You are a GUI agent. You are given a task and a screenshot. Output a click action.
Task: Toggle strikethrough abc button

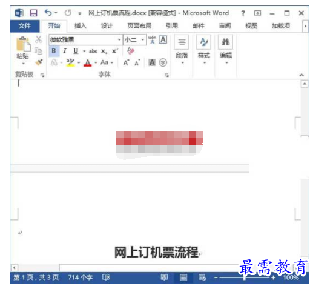click(93, 51)
